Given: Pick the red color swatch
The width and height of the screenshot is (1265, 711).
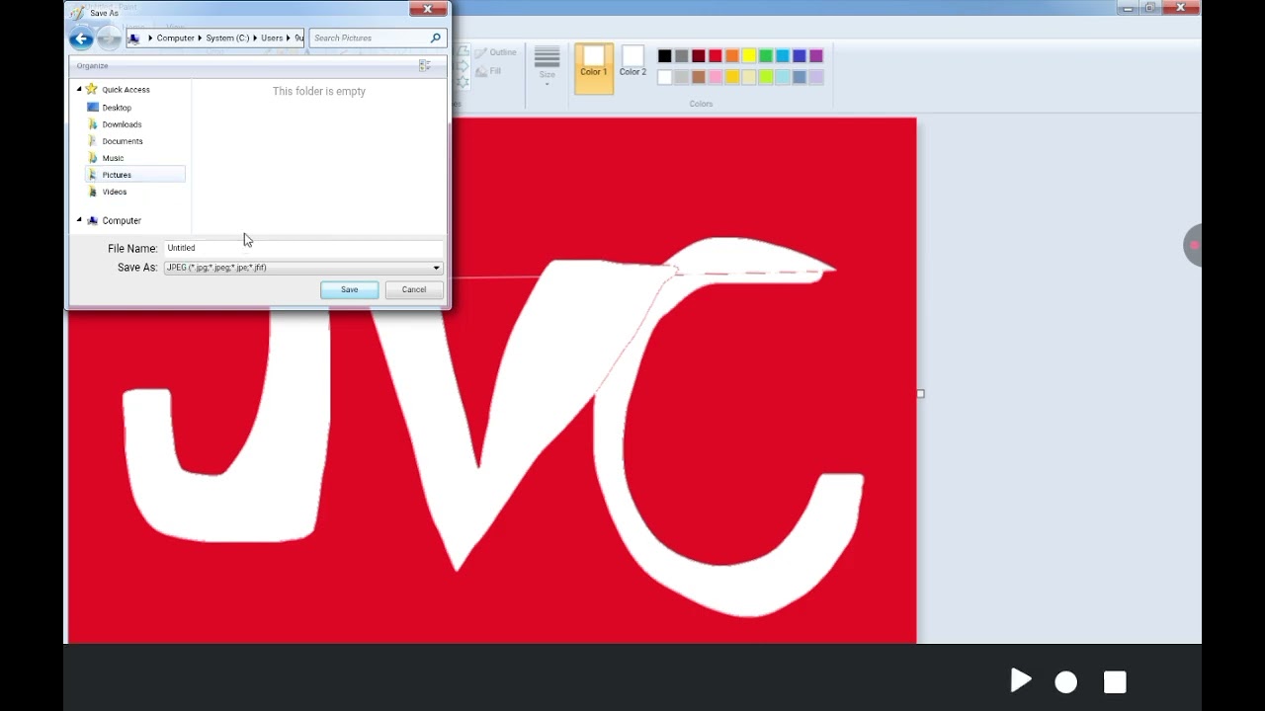Looking at the screenshot, I should point(716,56).
